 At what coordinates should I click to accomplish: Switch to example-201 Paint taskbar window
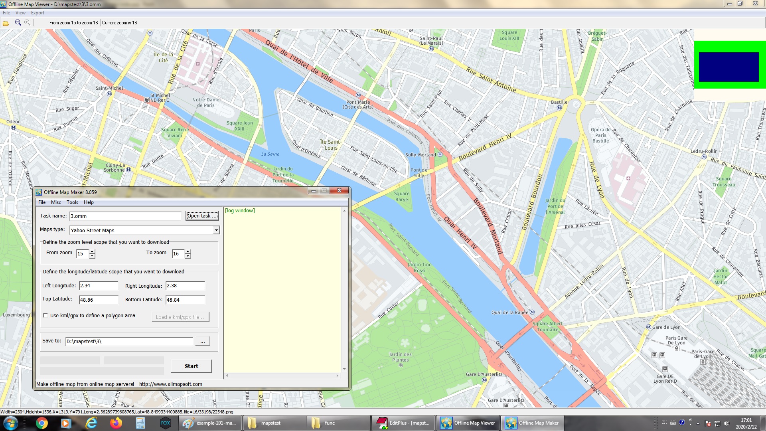210,423
